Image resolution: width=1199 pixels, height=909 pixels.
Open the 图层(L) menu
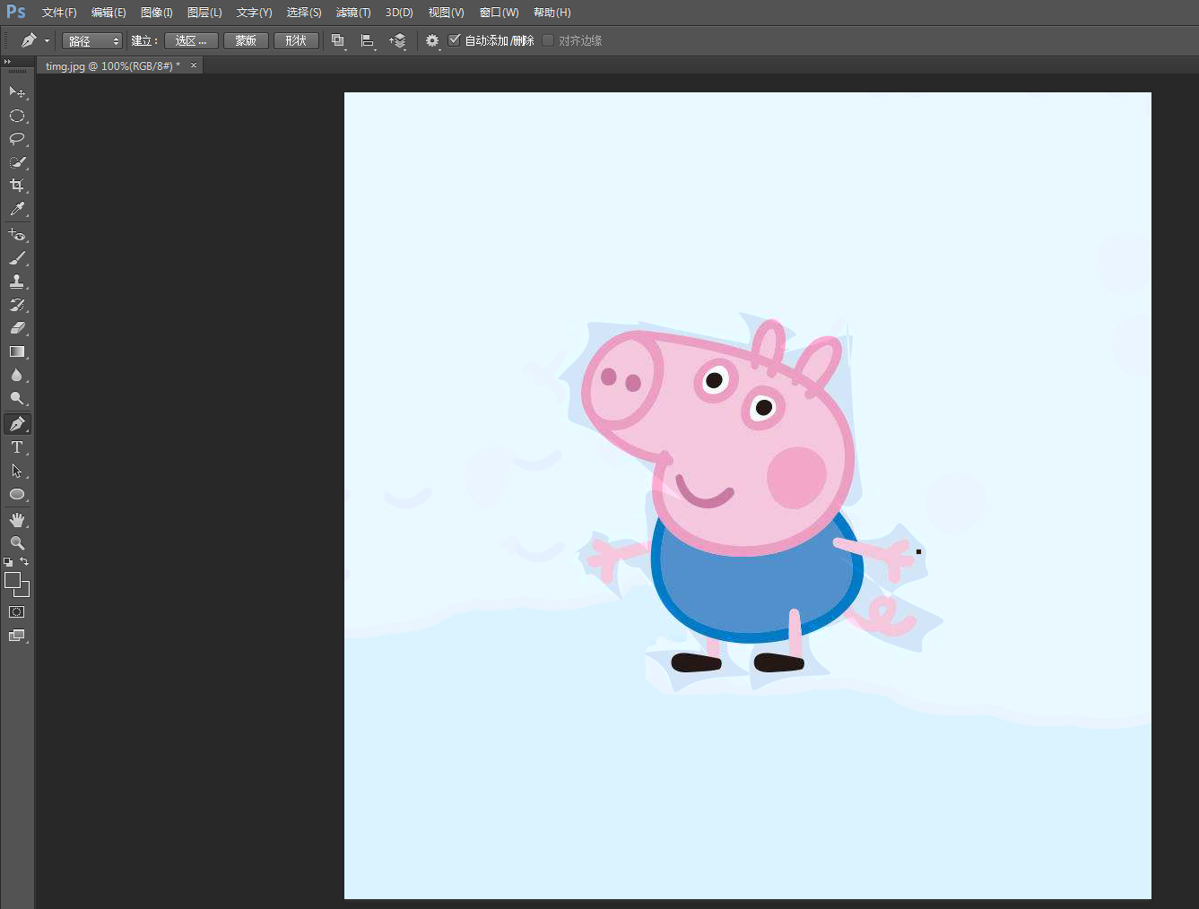point(204,13)
